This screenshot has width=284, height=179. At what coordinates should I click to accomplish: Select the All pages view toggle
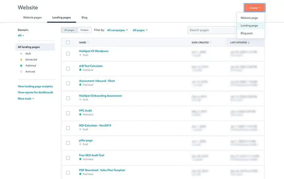(69, 30)
